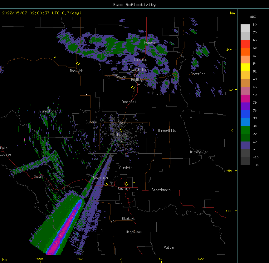Click the Airdrie city label

point(126,168)
